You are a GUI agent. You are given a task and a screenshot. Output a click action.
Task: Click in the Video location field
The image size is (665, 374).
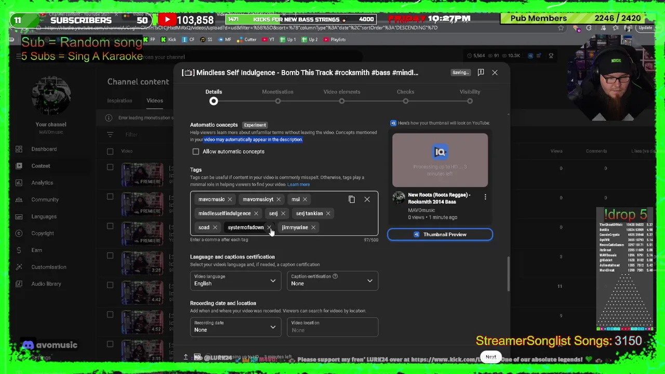[x=332, y=327]
